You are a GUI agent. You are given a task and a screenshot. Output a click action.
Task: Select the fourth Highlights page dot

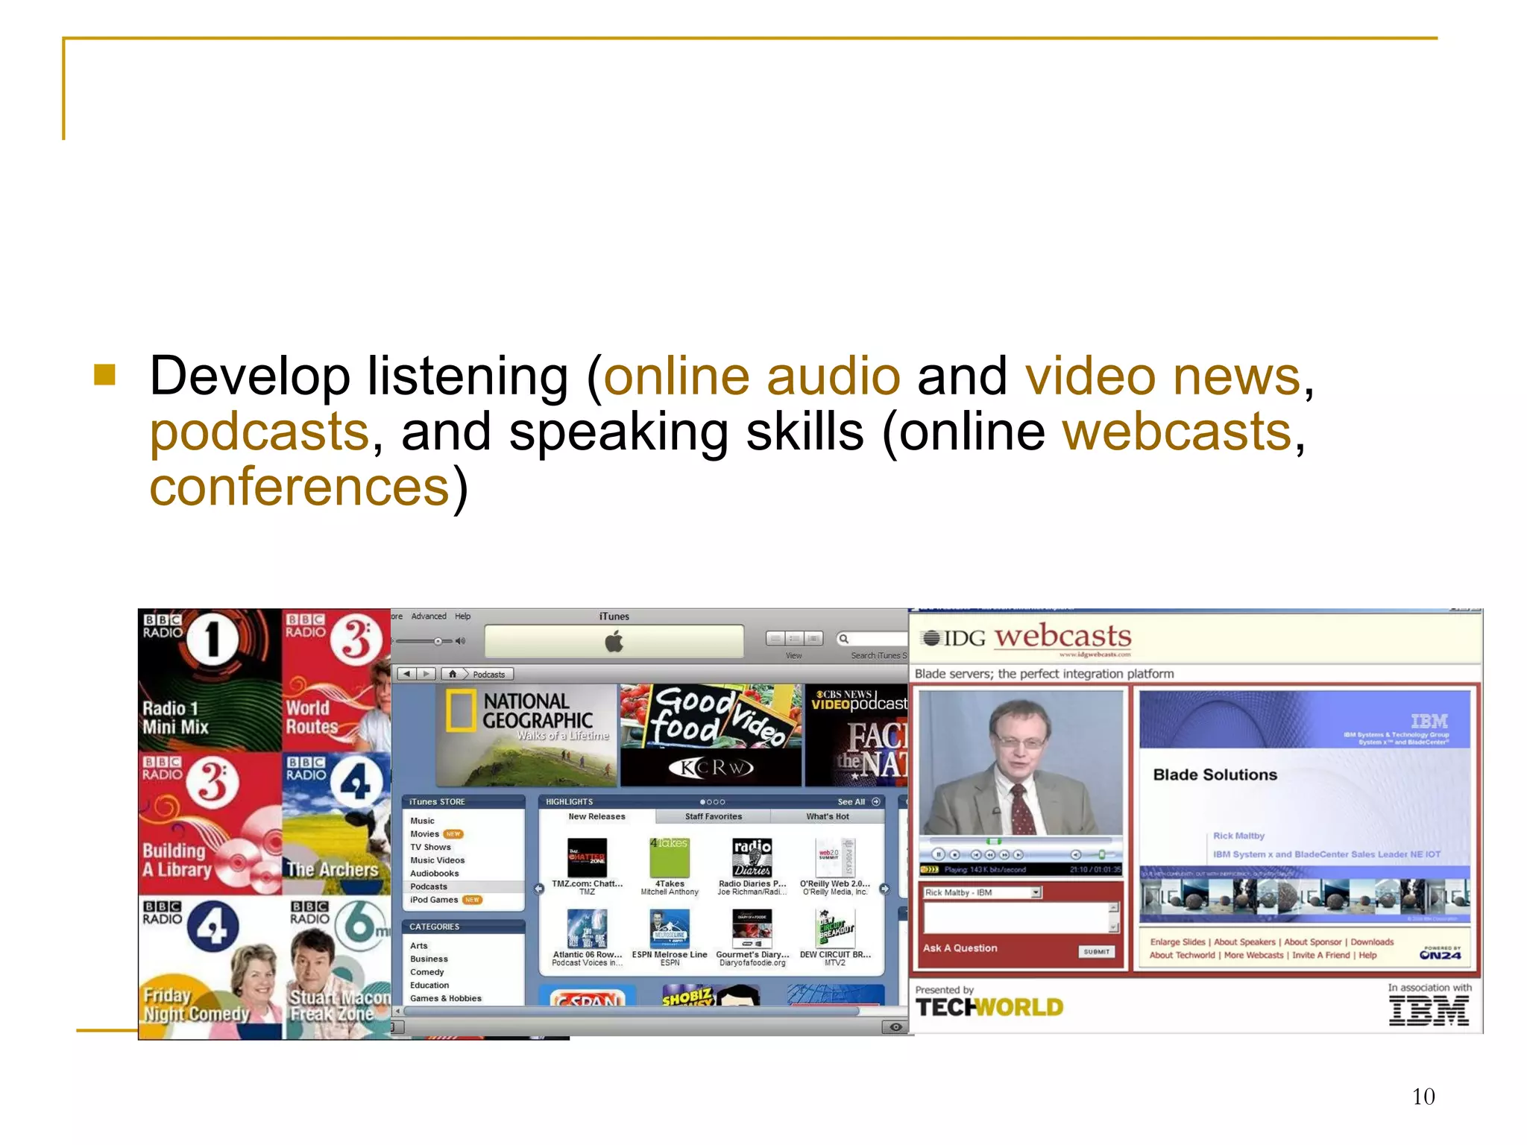pyautogui.click(x=722, y=802)
